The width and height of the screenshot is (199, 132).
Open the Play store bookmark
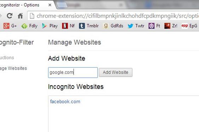tap(50, 26)
